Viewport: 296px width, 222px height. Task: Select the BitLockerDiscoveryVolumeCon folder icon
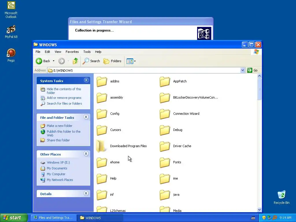[164, 98]
